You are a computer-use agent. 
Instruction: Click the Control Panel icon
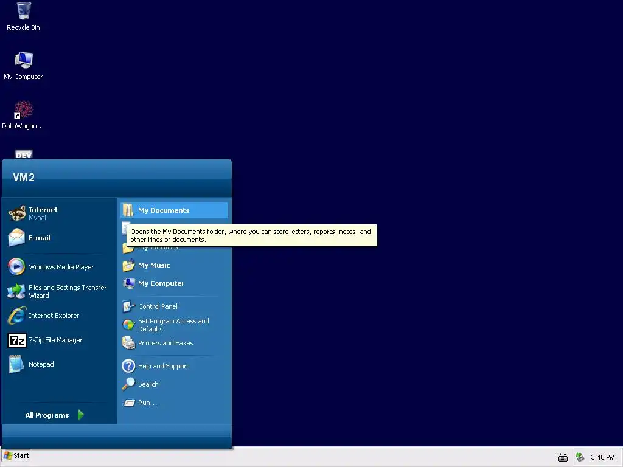tap(128, 306)
